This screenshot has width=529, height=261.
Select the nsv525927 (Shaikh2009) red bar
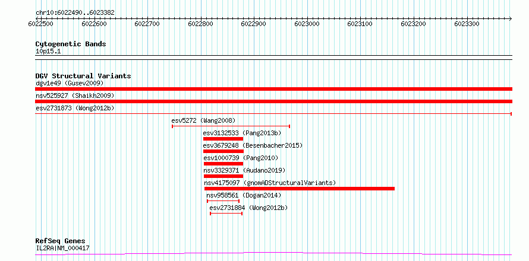(x=273, y=101)
